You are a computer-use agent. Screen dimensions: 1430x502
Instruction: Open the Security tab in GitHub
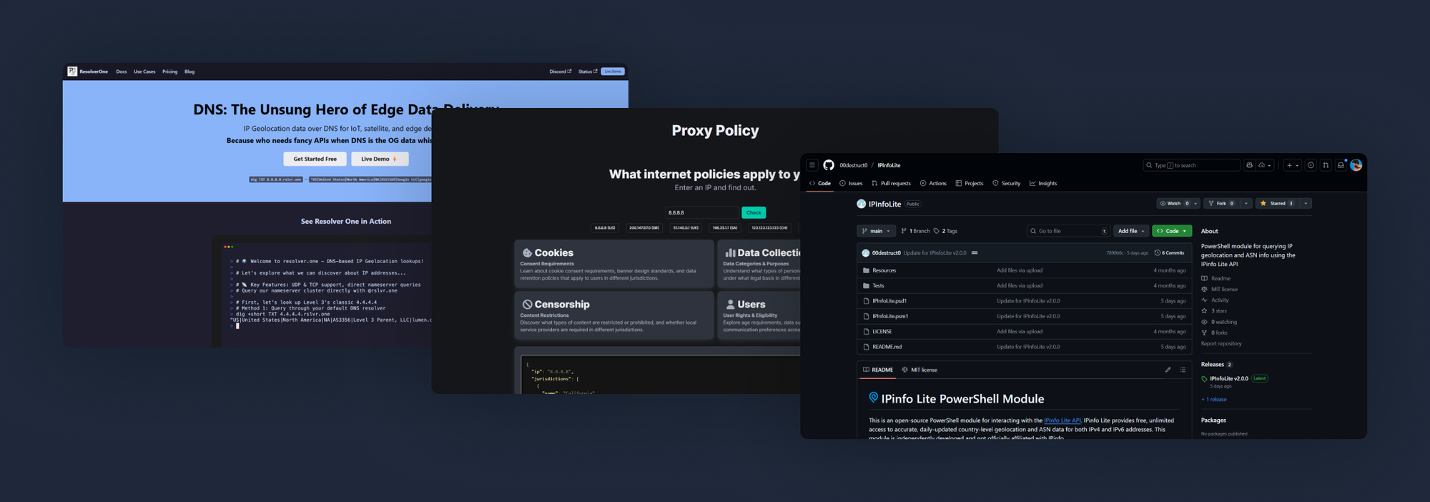click(1006, 183)
